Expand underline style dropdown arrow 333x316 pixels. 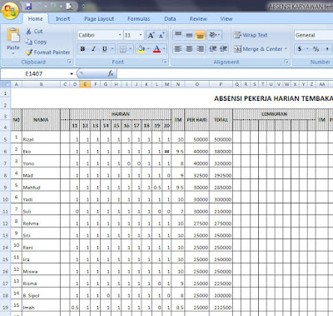[112, 49]
